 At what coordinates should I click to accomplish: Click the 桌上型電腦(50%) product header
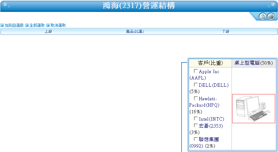pos(253,63)
